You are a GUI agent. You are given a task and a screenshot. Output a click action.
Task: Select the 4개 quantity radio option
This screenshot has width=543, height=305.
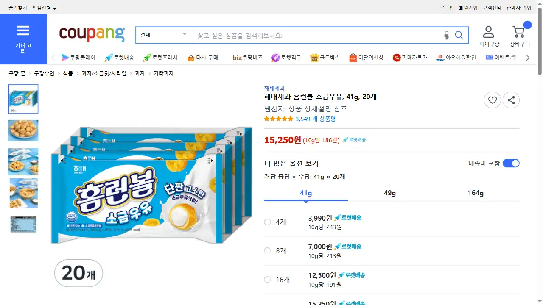click(267, 222)
